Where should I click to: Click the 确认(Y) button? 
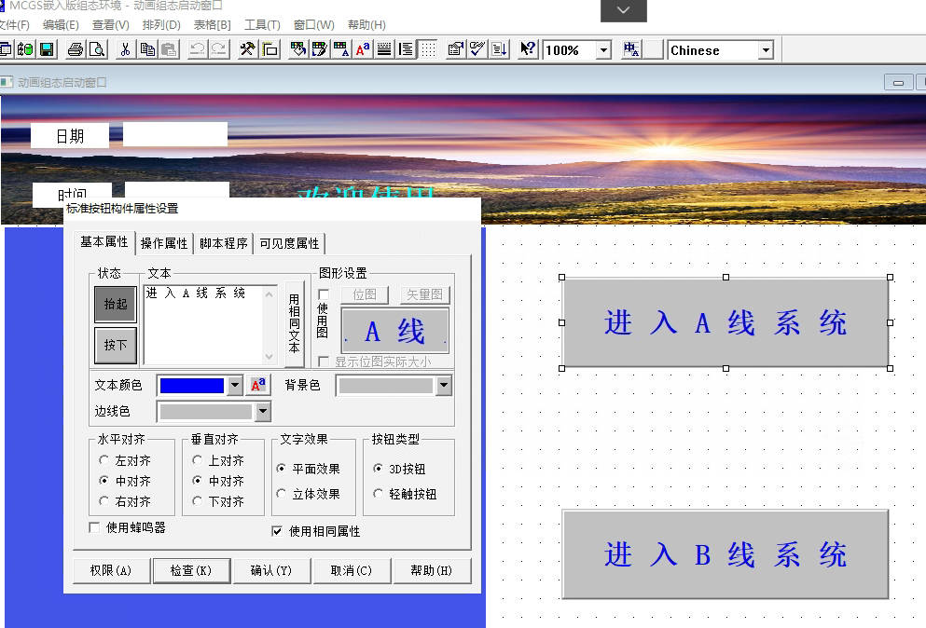271,571
